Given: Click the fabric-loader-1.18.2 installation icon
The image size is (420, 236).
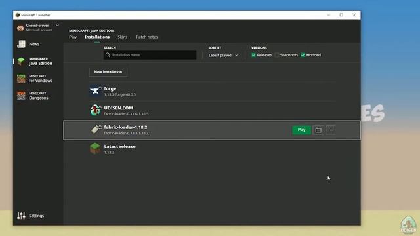Looking at the screenshot, I should [95, 130].
